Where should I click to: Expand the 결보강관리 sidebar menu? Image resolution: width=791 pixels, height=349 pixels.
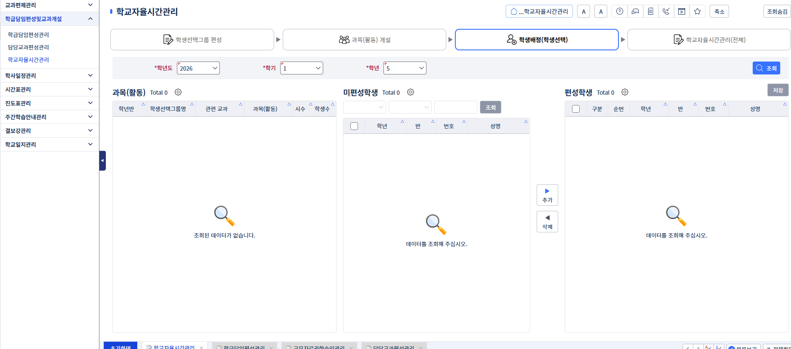(x=49, y=131)
